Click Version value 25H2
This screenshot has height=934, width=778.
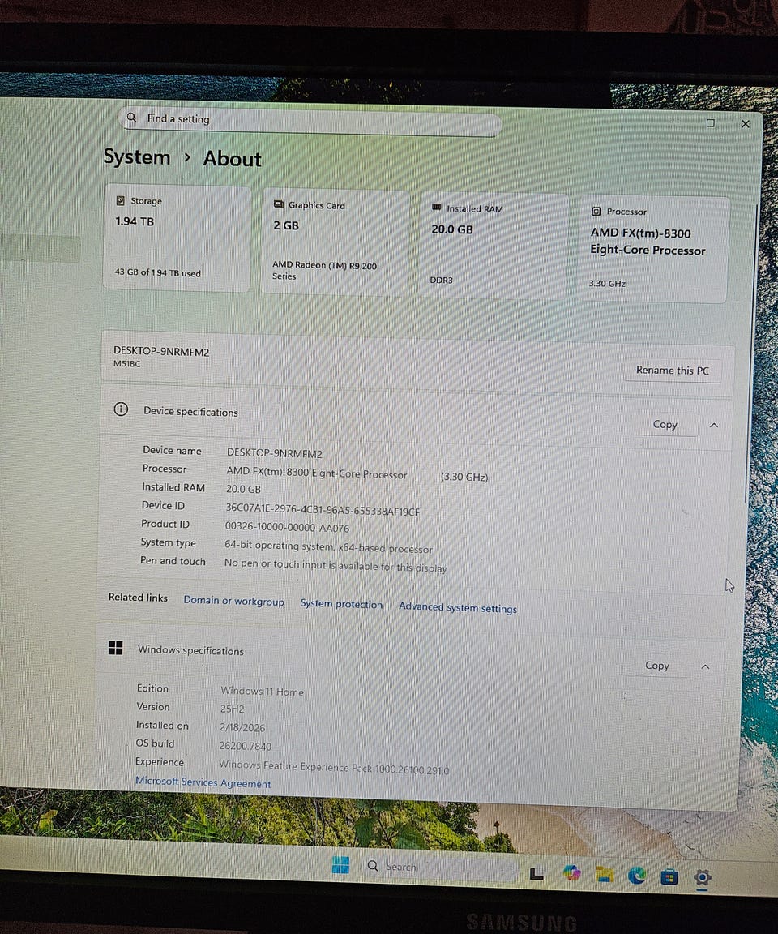click(232, 709)
